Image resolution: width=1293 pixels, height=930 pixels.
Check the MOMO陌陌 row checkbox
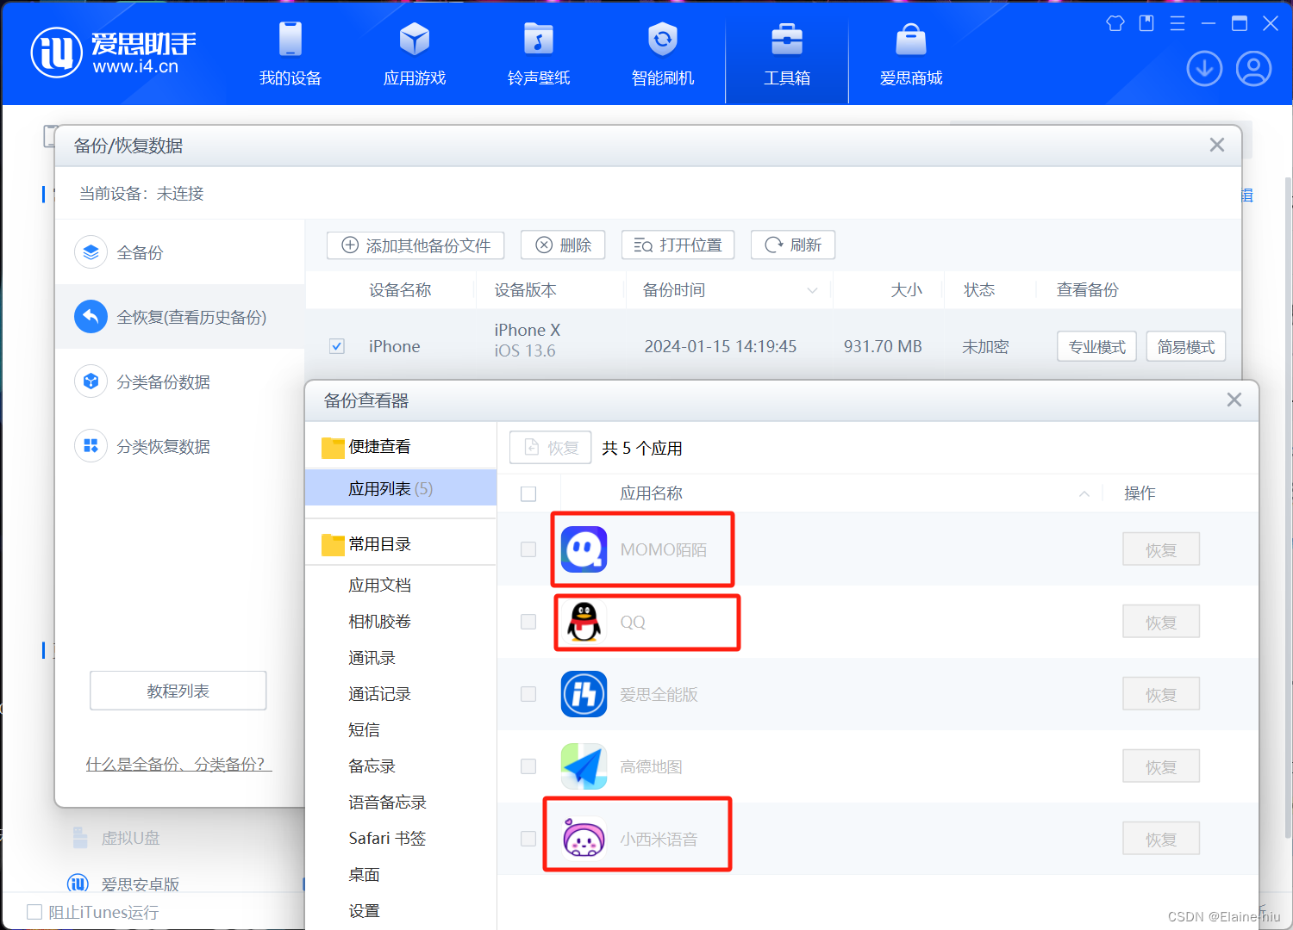(528, 549)
